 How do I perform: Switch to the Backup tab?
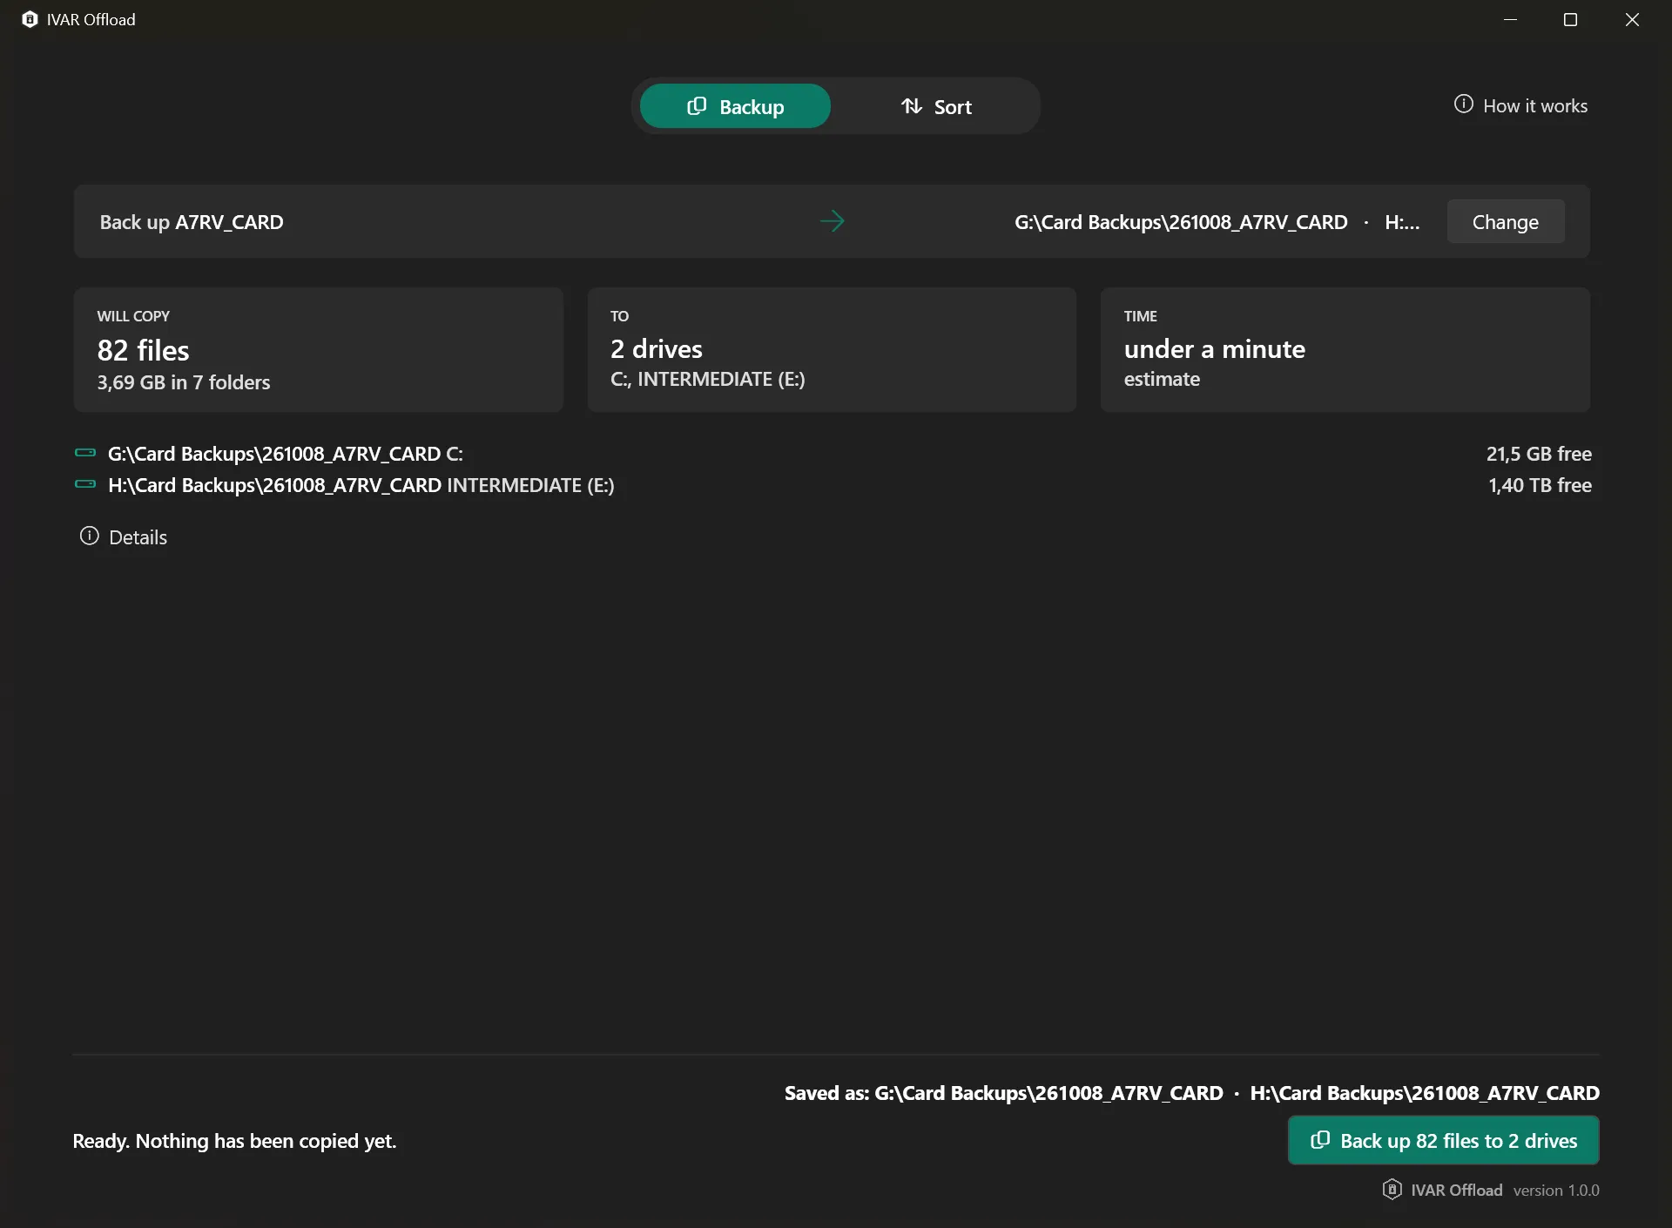pyautogui.click(x=735, y=106)
